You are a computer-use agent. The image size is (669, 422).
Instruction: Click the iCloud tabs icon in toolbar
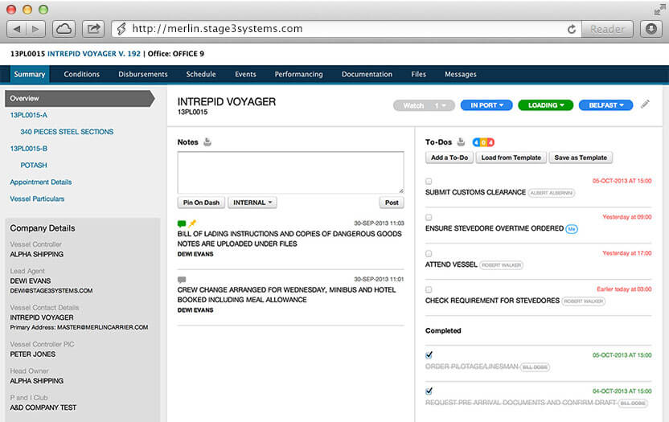coord(64,28)
